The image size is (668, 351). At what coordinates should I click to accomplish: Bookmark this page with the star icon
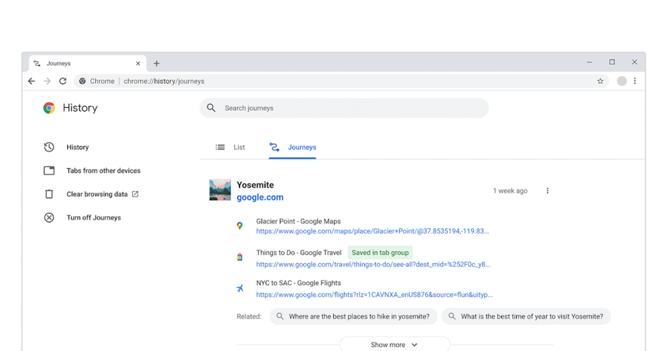click(600, 82)
